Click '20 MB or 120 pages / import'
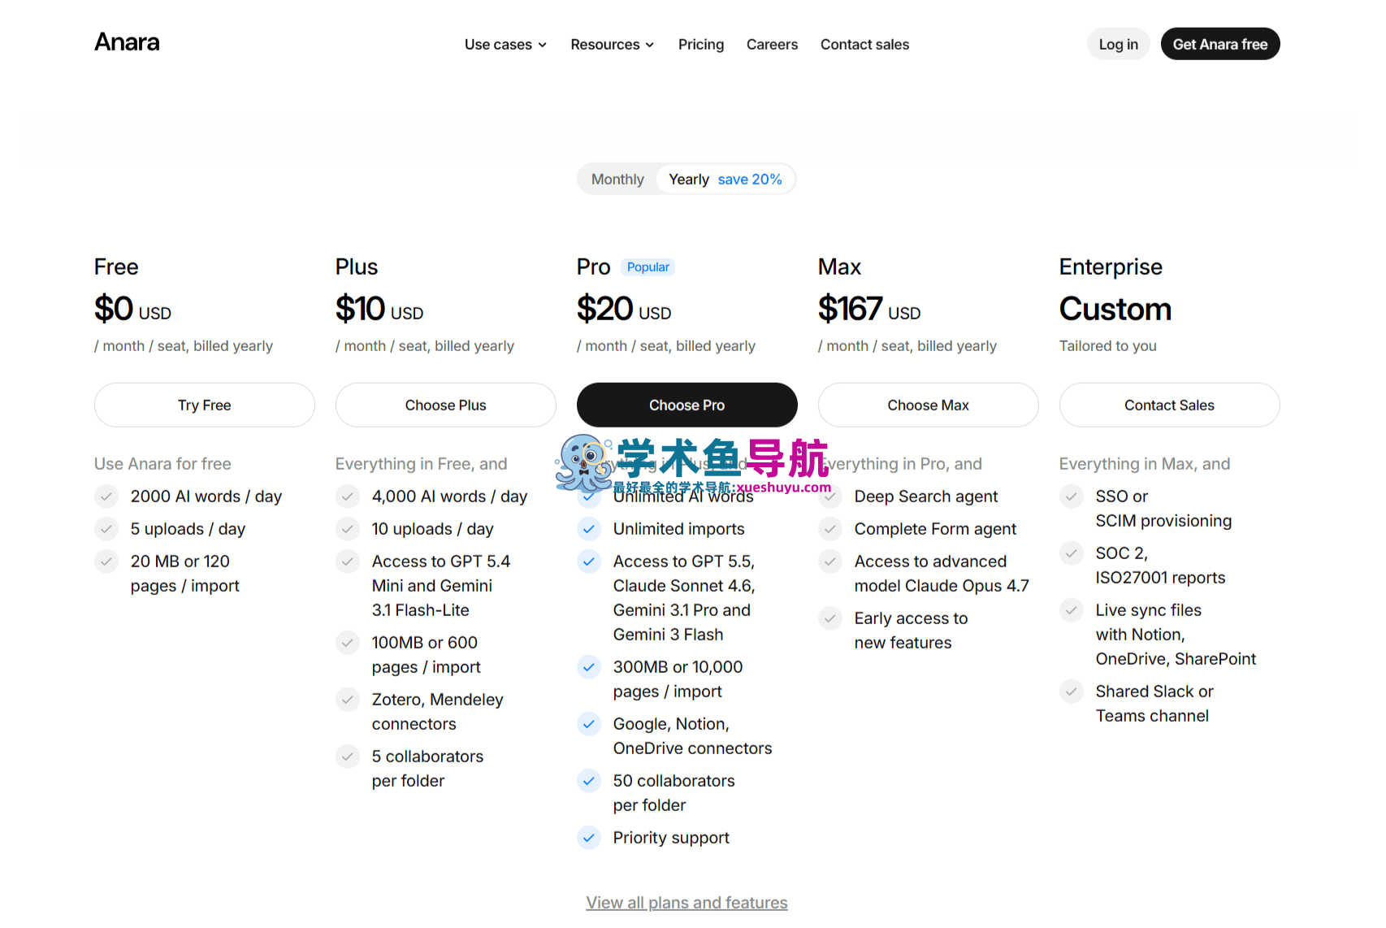This screenshot has width=1386, height=928. [185, 574]
